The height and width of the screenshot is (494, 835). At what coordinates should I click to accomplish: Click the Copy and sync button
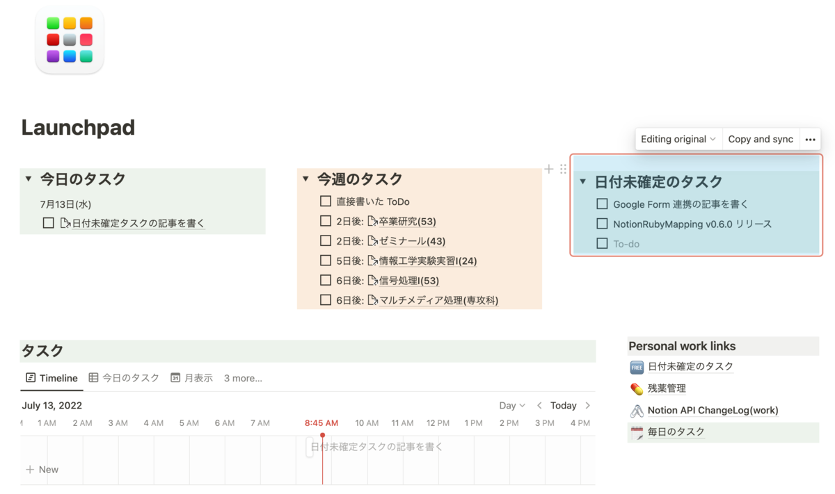(x=761, y=139)
